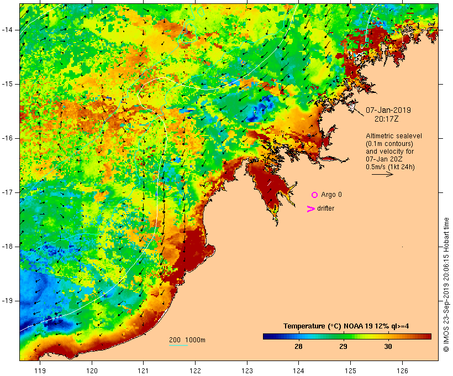The width and height of the screenshot is (453, 376).
Task: Click the IMOS copyright timestamp text
Action: [x=446, y=285]
